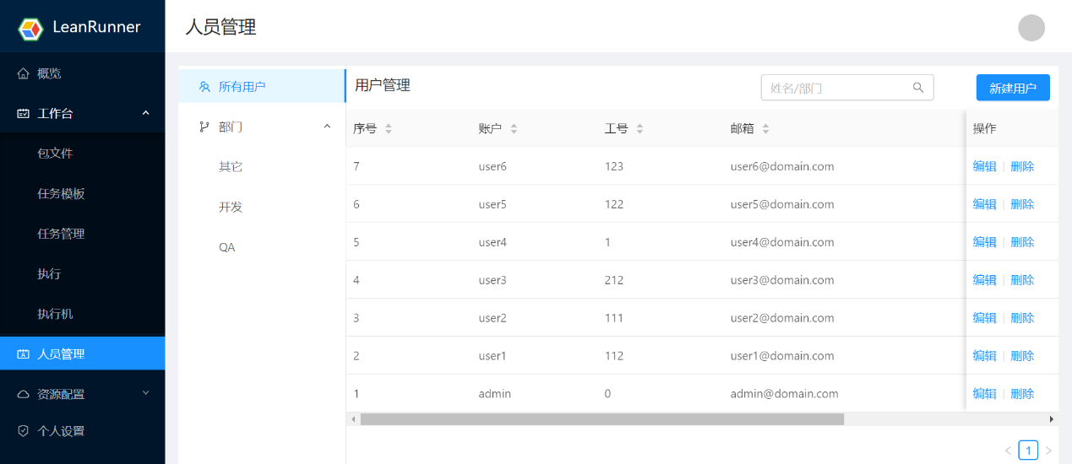Sort by 序号 column sort arrows
This screenshot has width=1072, height=464.
coord(389,129)
